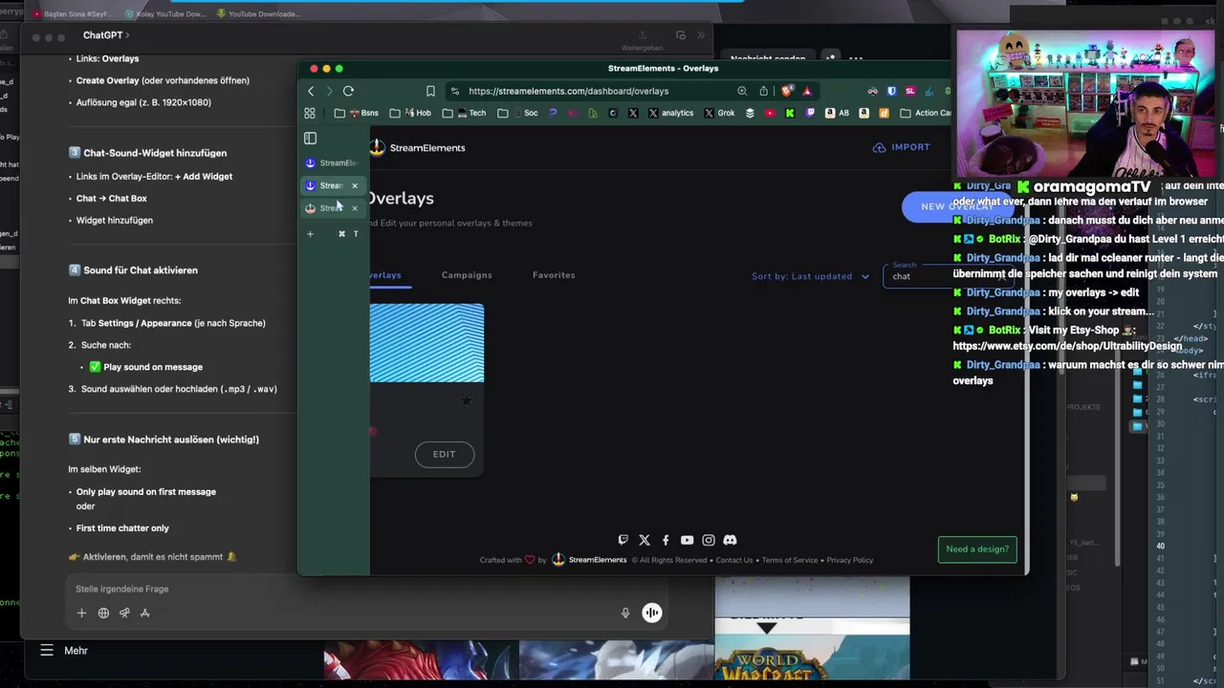The height and width of the screenshot is (688, 1224).
Task: Open the AB Amazon bookmark
Action: (838, 113)
